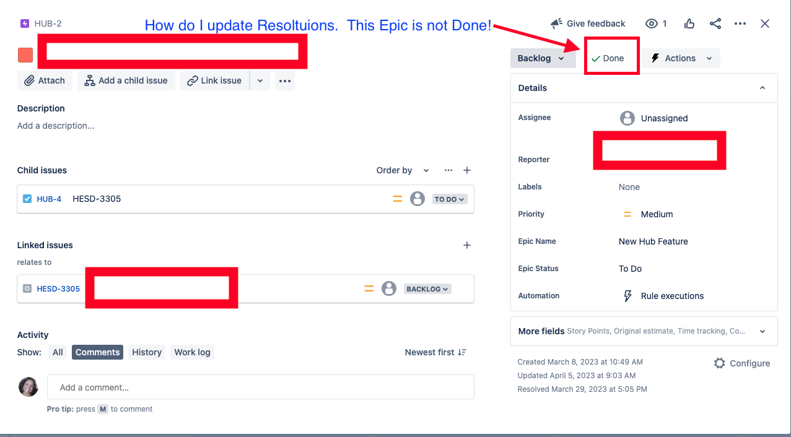Viewport: 791px width, 437px height.
Task: Click the Add a comment input box
Action: coord(261,387)
